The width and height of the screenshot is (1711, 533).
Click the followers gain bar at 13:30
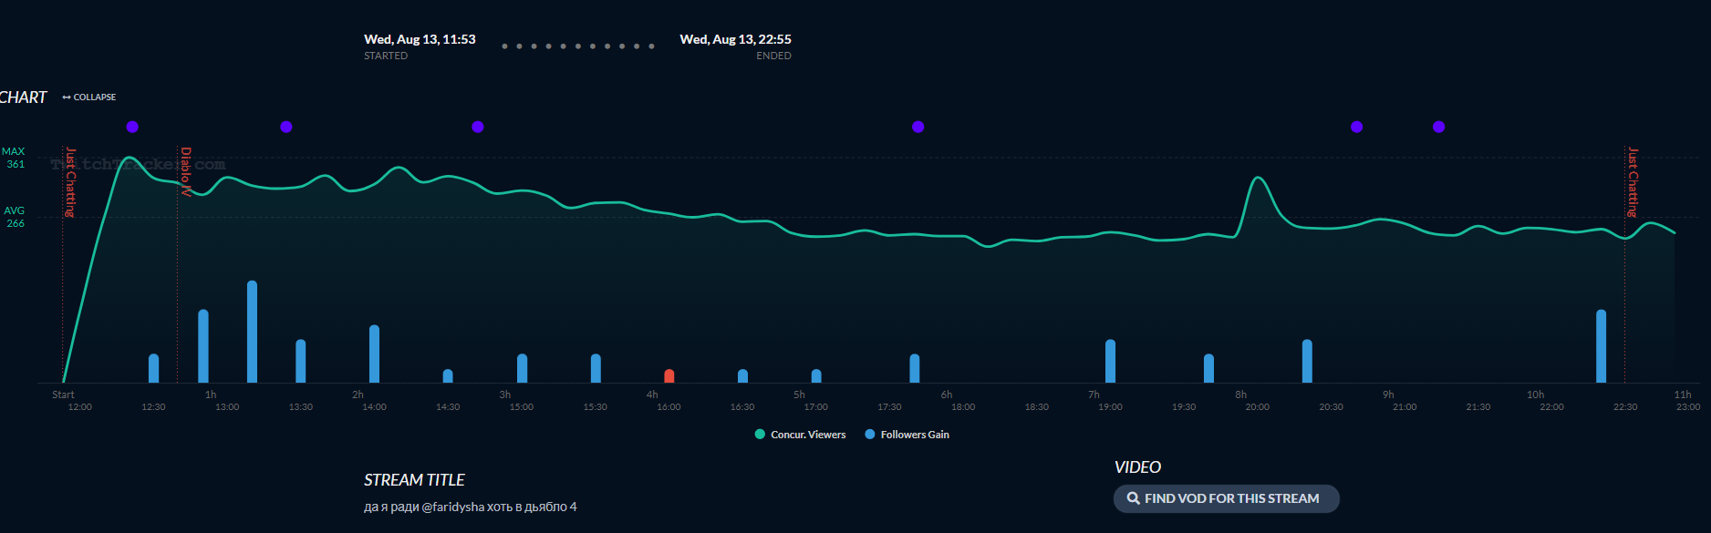pyautogui.click(x=301, y=361)
